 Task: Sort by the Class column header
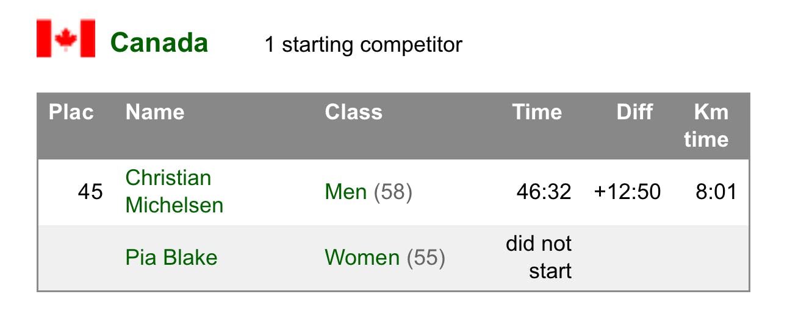(x=354, y=112)
